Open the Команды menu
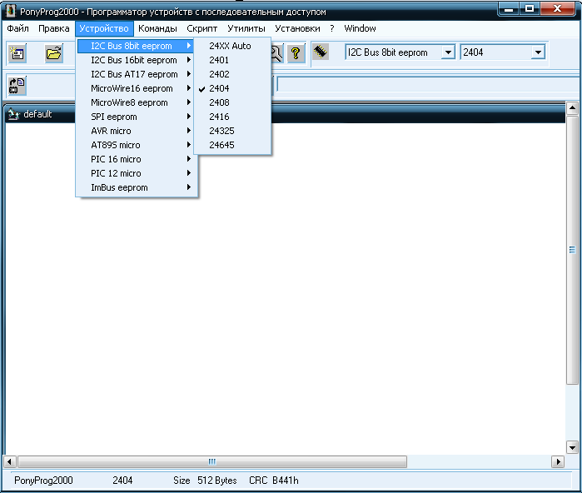 click(x=157, y=28)
